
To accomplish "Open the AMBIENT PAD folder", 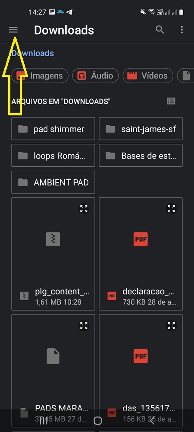I will [53, 182].
